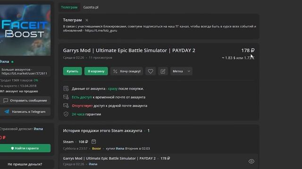Click the Найти гаранта button
This screenshot has height=169, width=302.
click(25, 148)
